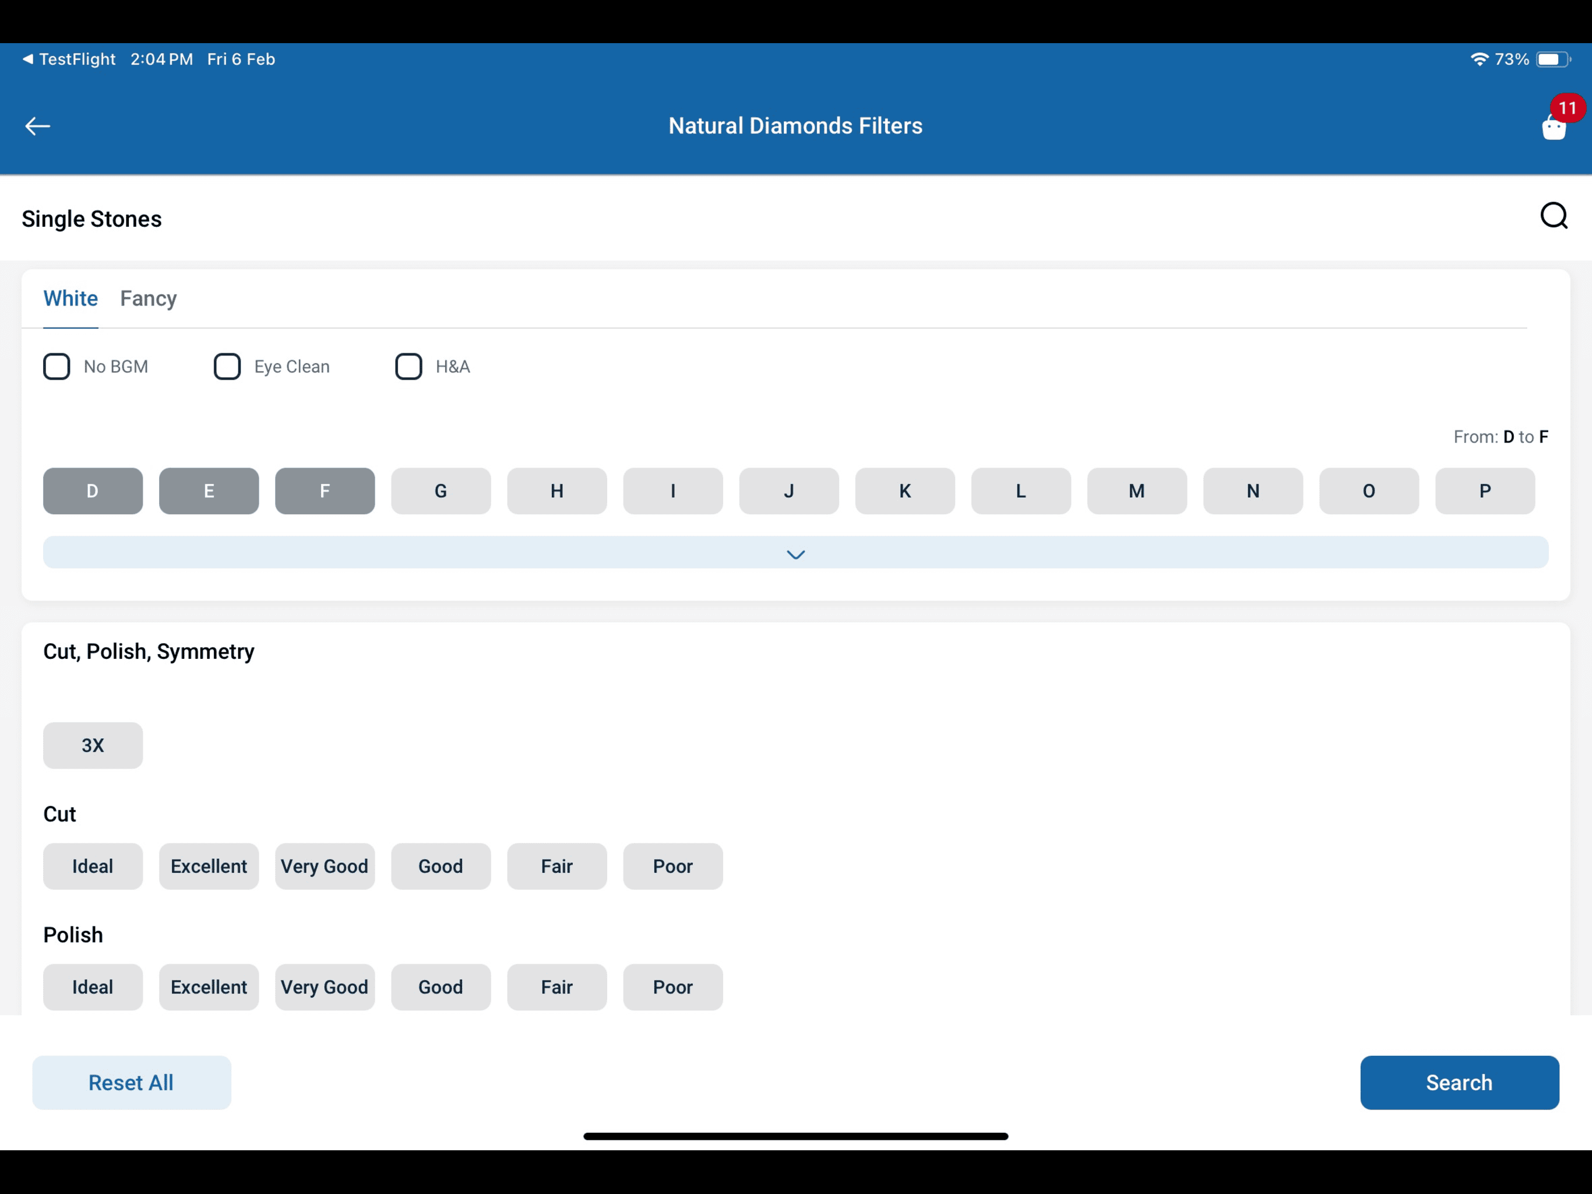Image resolution: width=1592 pixels, height=1194 pixels.
Task: Tick the Eye Clean checkbox
Action: click(227, 367)
